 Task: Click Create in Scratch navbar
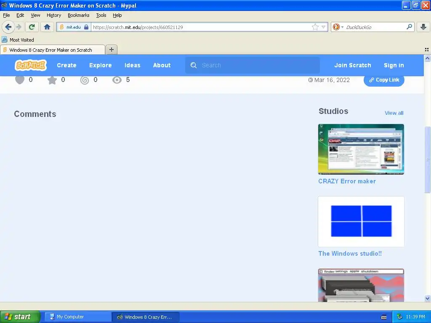(67, 65)
